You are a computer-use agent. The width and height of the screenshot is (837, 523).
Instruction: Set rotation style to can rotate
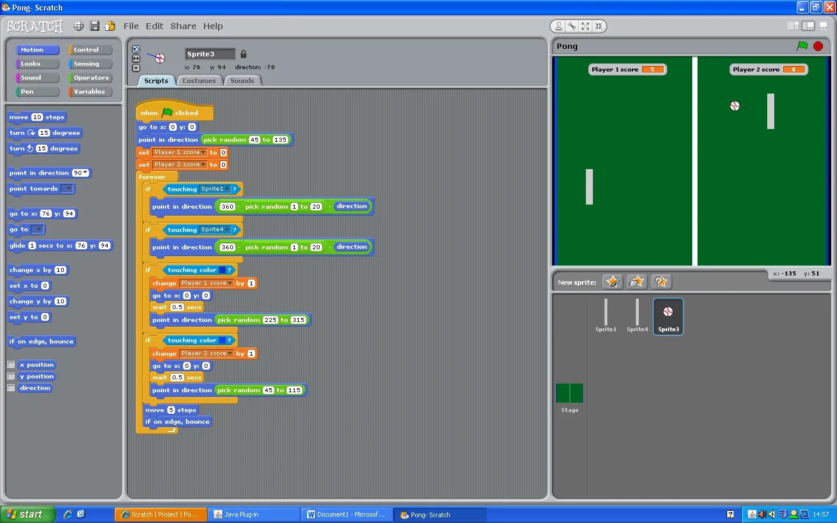pos(135,49)
